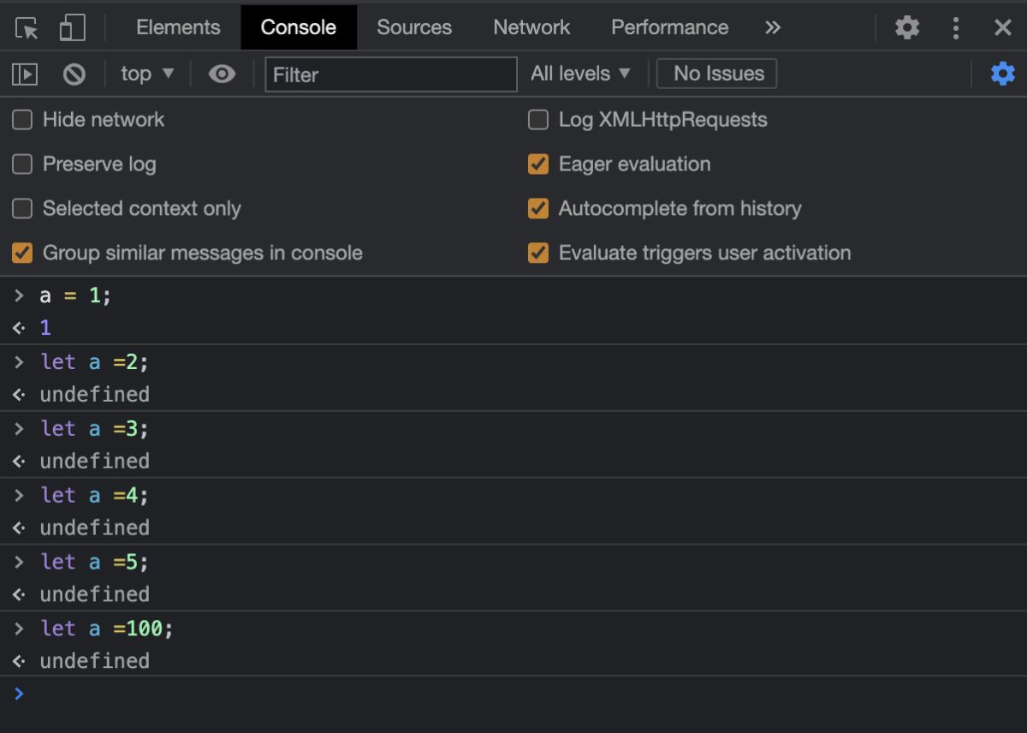Viewport: 1027px width, 733px height.
Task: Switch to the Sources tab
Action: [x=414, y=27]
